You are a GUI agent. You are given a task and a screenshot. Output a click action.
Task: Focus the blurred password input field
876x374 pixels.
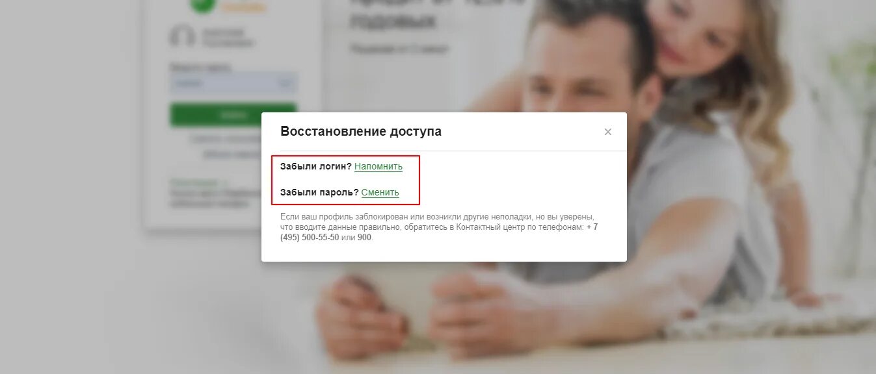coord(233,83)
